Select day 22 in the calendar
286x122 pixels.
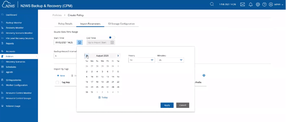point(118,82)
